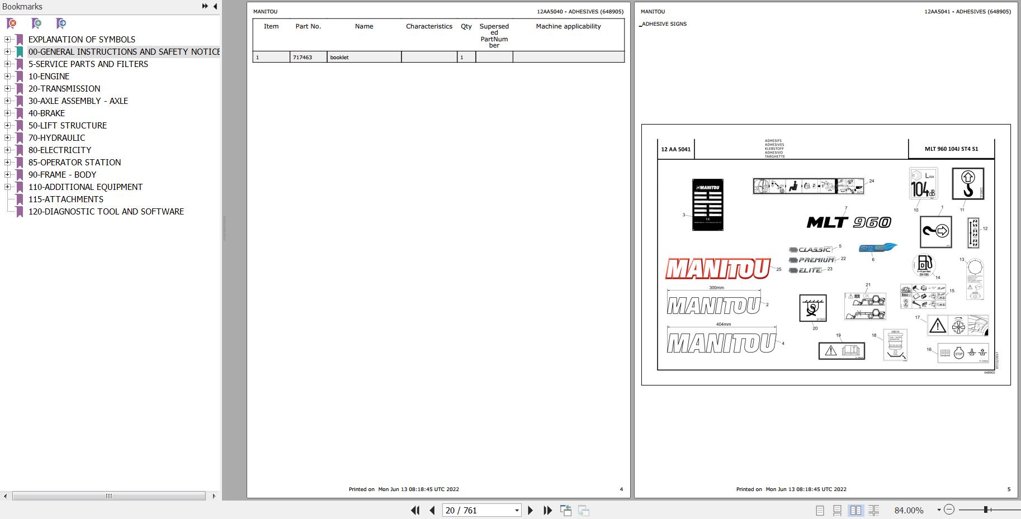Expand the 5-SERVICE PARTS AND FILTERS bookmark

[x=7, y=64]
